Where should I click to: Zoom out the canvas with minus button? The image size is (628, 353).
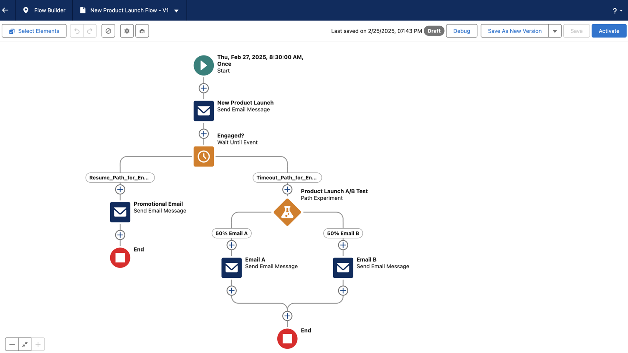click(x=12, y=344)
